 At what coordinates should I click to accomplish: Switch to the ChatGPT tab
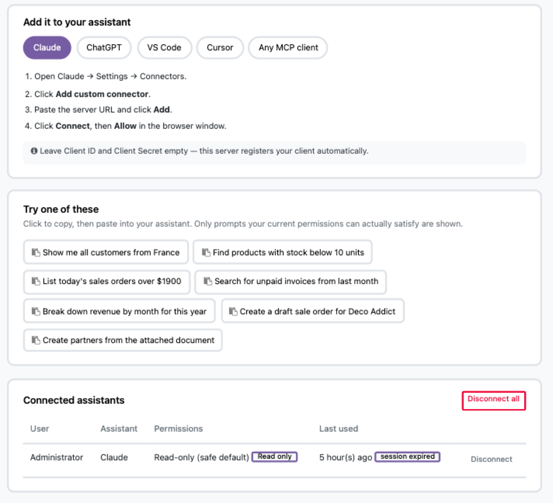pos(104,48)
